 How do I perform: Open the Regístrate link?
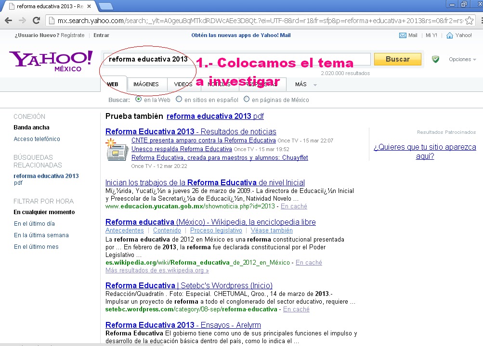[72, 36]
